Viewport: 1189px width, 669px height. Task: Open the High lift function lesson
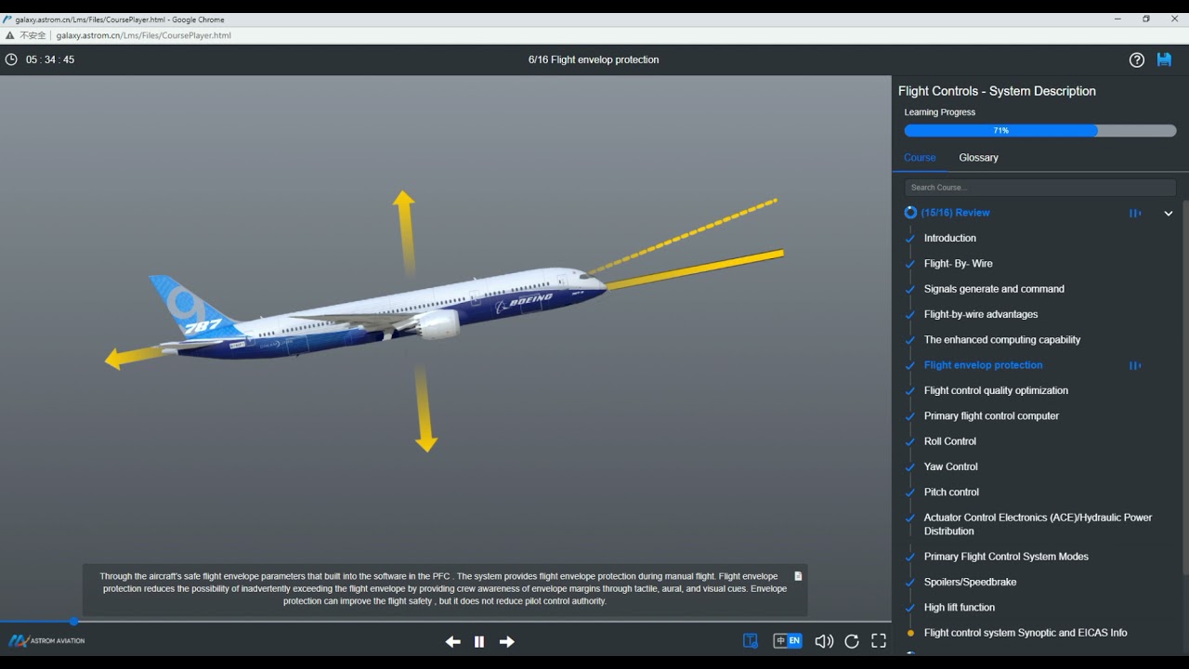coord(959,608)
